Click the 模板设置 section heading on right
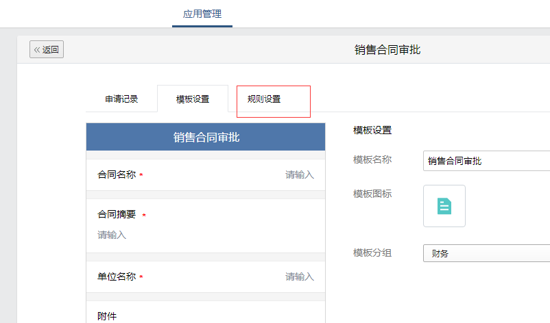550x323 pixels. click(x=372, y=130)
